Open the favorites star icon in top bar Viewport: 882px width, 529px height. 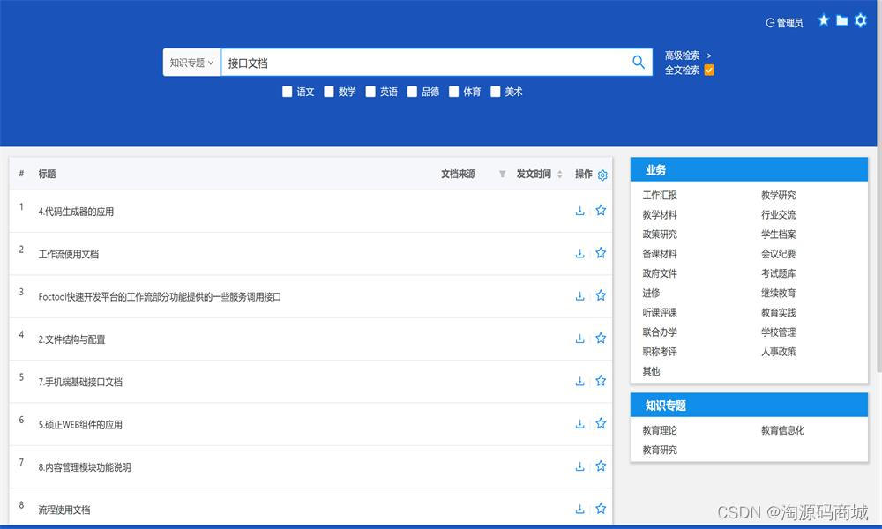(823, 19)
